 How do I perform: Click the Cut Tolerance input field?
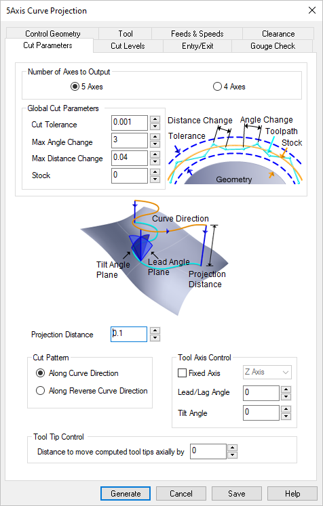coord(130,123)
